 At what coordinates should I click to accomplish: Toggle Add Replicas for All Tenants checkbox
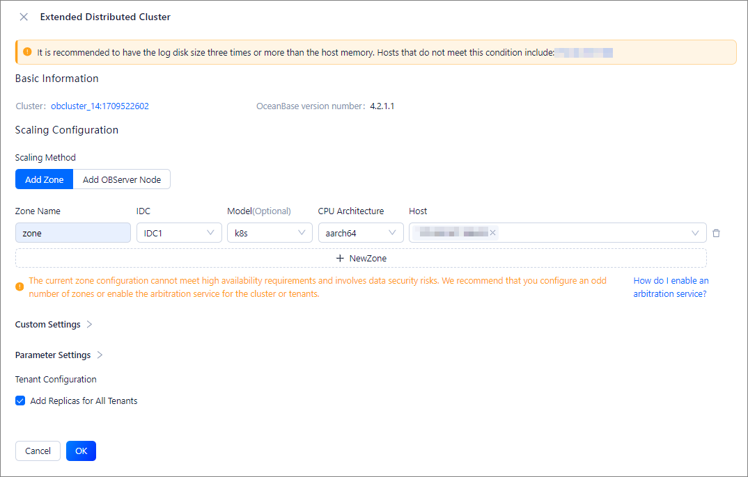pos(20,401)
